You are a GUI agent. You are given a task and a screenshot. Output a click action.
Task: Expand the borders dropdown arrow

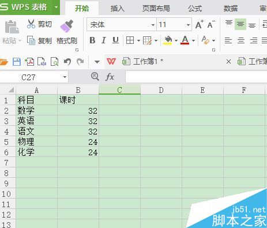pos(138,40)
